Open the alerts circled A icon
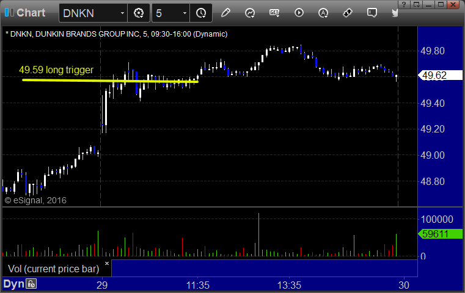Screen dimensions: 465x293 click(x=323, y=13)
